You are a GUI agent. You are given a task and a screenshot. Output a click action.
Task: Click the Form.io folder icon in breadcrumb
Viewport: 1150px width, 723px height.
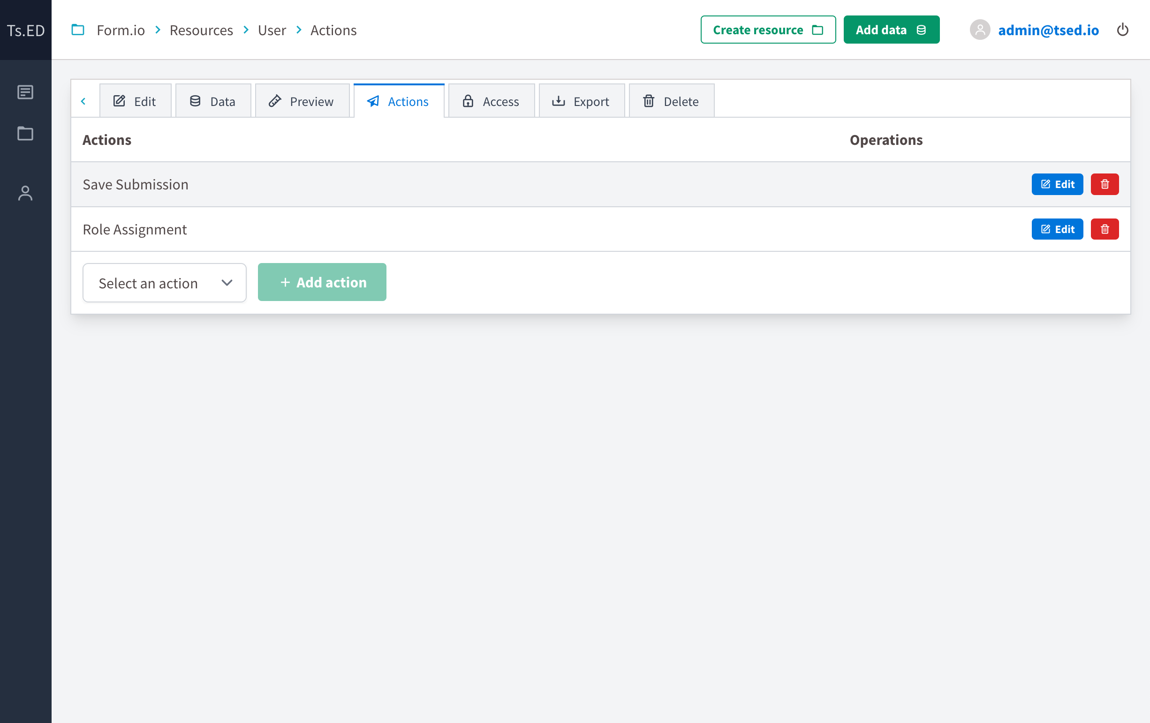(78, 30)
